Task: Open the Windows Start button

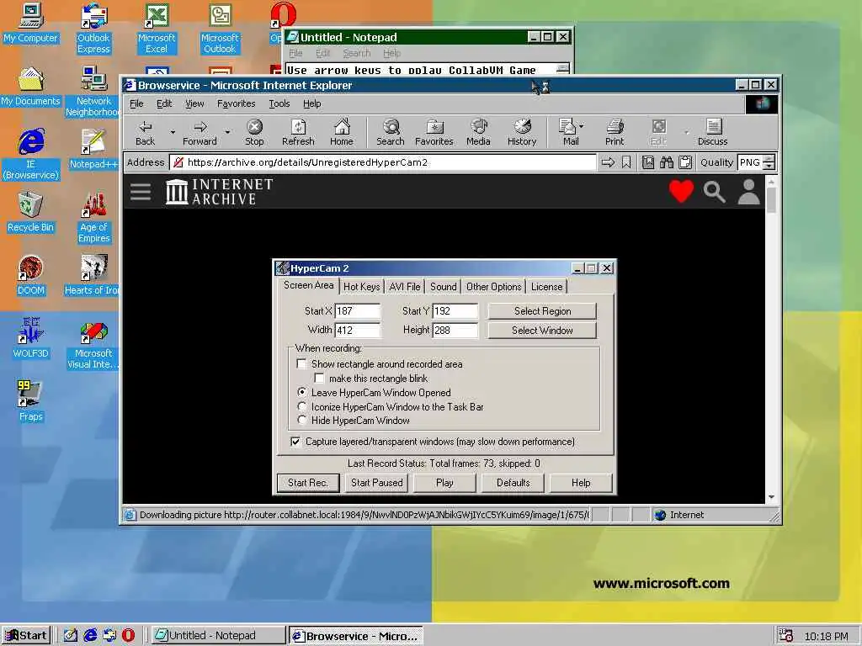Action: [x=26, y=636]
